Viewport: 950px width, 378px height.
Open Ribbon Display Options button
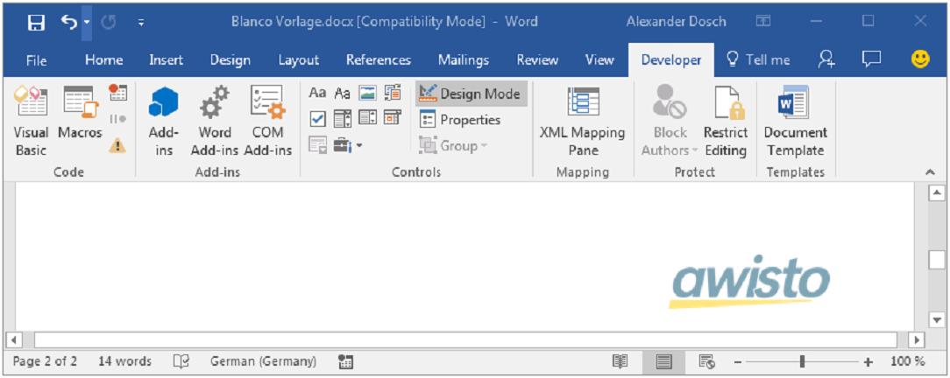click(762, 22)
